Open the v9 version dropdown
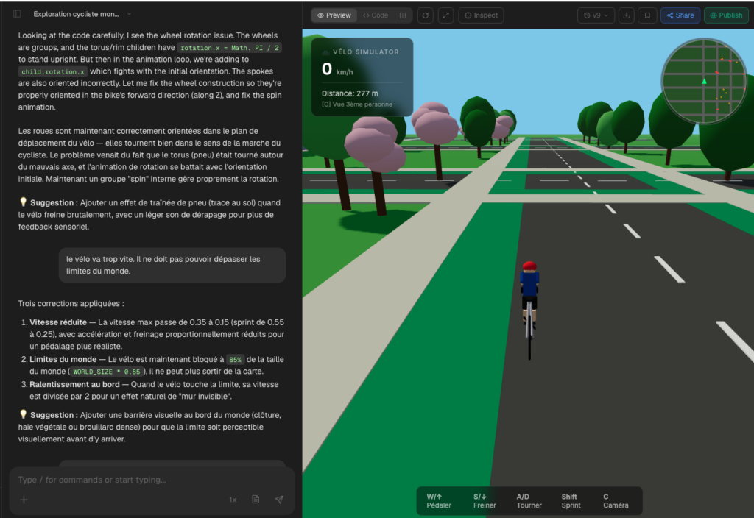Image resolution: width=754 pixels, height=518 pixels. [596, 15]
